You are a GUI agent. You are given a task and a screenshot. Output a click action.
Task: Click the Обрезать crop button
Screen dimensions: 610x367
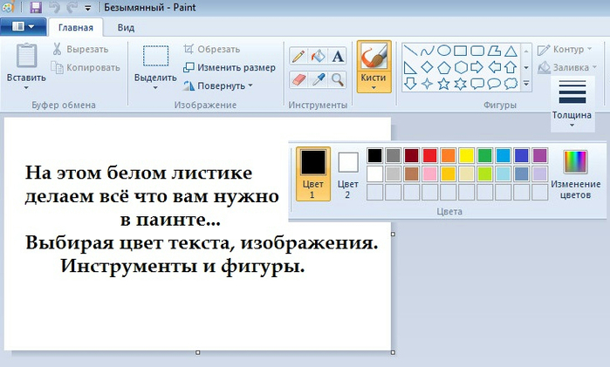click(x=212, y=50)
